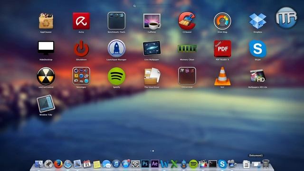Viewport: 304px width, 171px height.
Task: Open Skype from the Dock
Action: coord(222,164)
